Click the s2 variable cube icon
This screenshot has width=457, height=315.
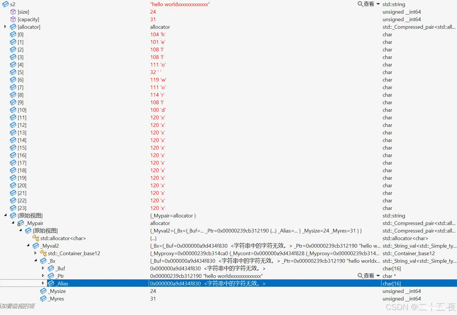(6, 4)
